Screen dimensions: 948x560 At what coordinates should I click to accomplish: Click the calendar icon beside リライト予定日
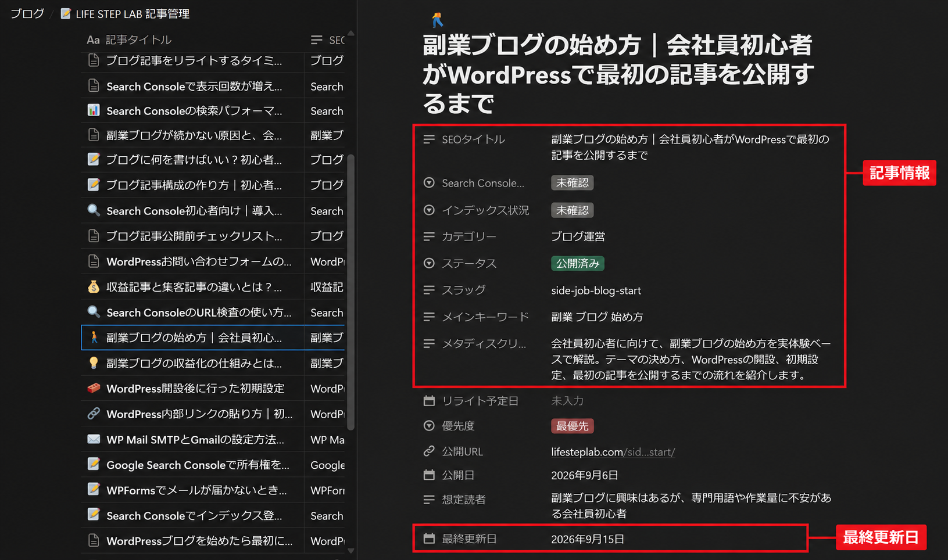coord(429,401)
